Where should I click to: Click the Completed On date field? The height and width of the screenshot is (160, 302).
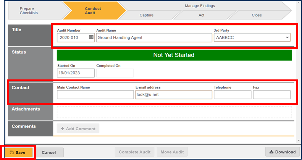pos(115,73)
